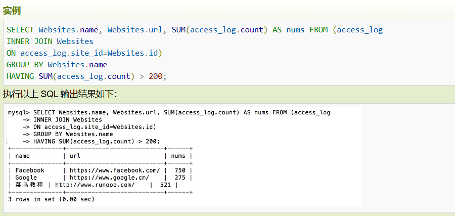Image resolution: width=455 pixels, height=216 pixels.
Task: Click Websites.url in the example code's SELECT line
Action: [x=135, y=30]
